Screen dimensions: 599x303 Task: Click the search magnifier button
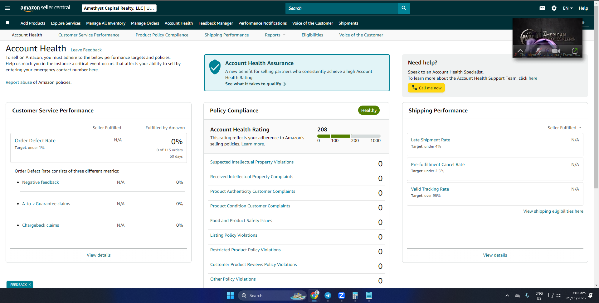click(x=404, y=8)
